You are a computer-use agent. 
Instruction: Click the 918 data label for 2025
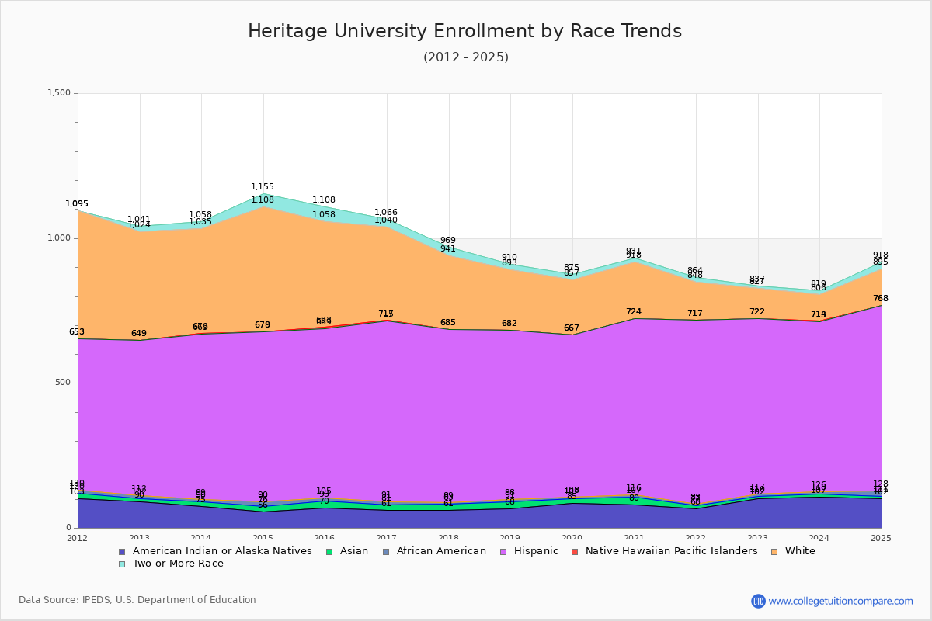click(x=881, y=255)
